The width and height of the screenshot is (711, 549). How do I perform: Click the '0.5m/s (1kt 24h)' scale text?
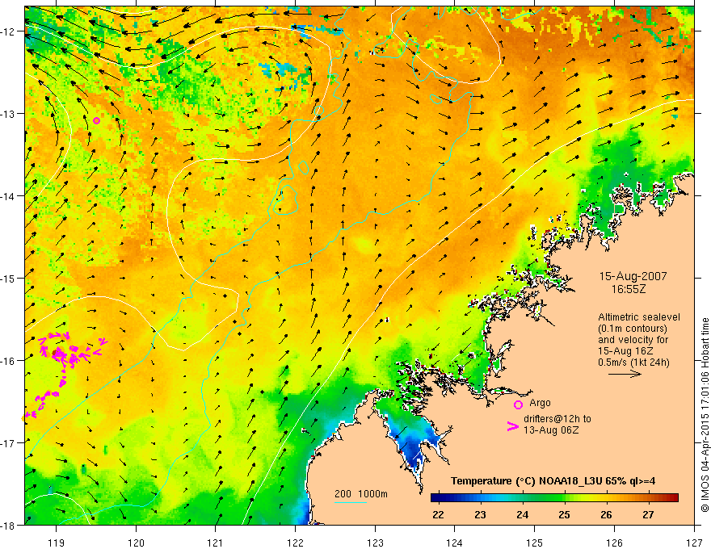633,363
